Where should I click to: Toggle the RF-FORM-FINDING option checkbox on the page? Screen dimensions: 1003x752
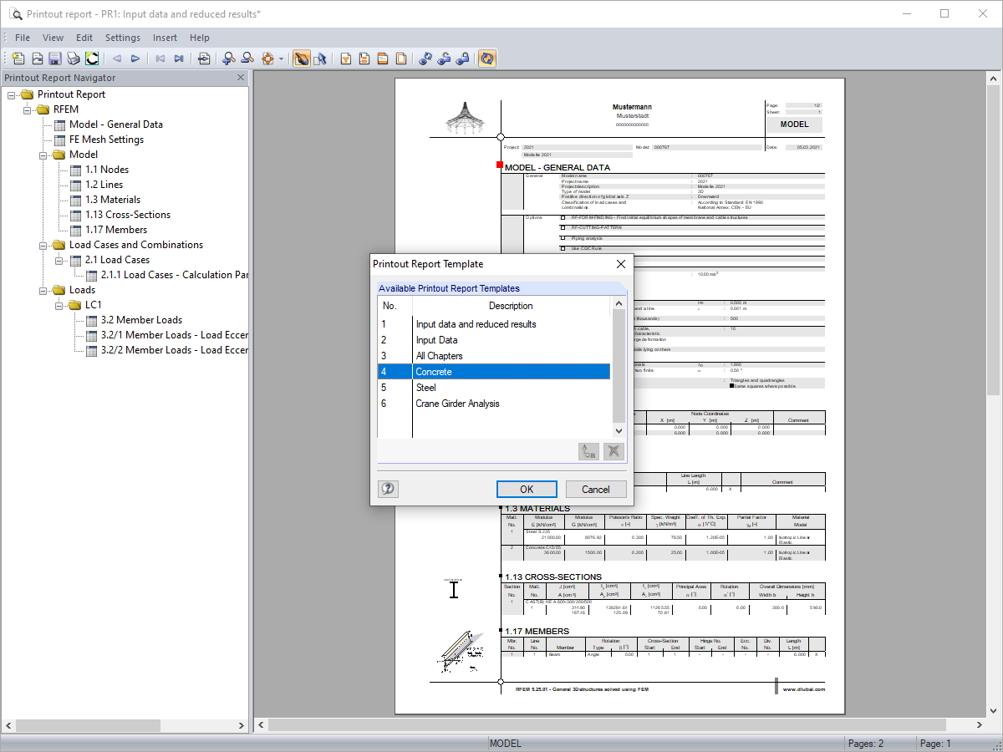(x=563, y=217)
